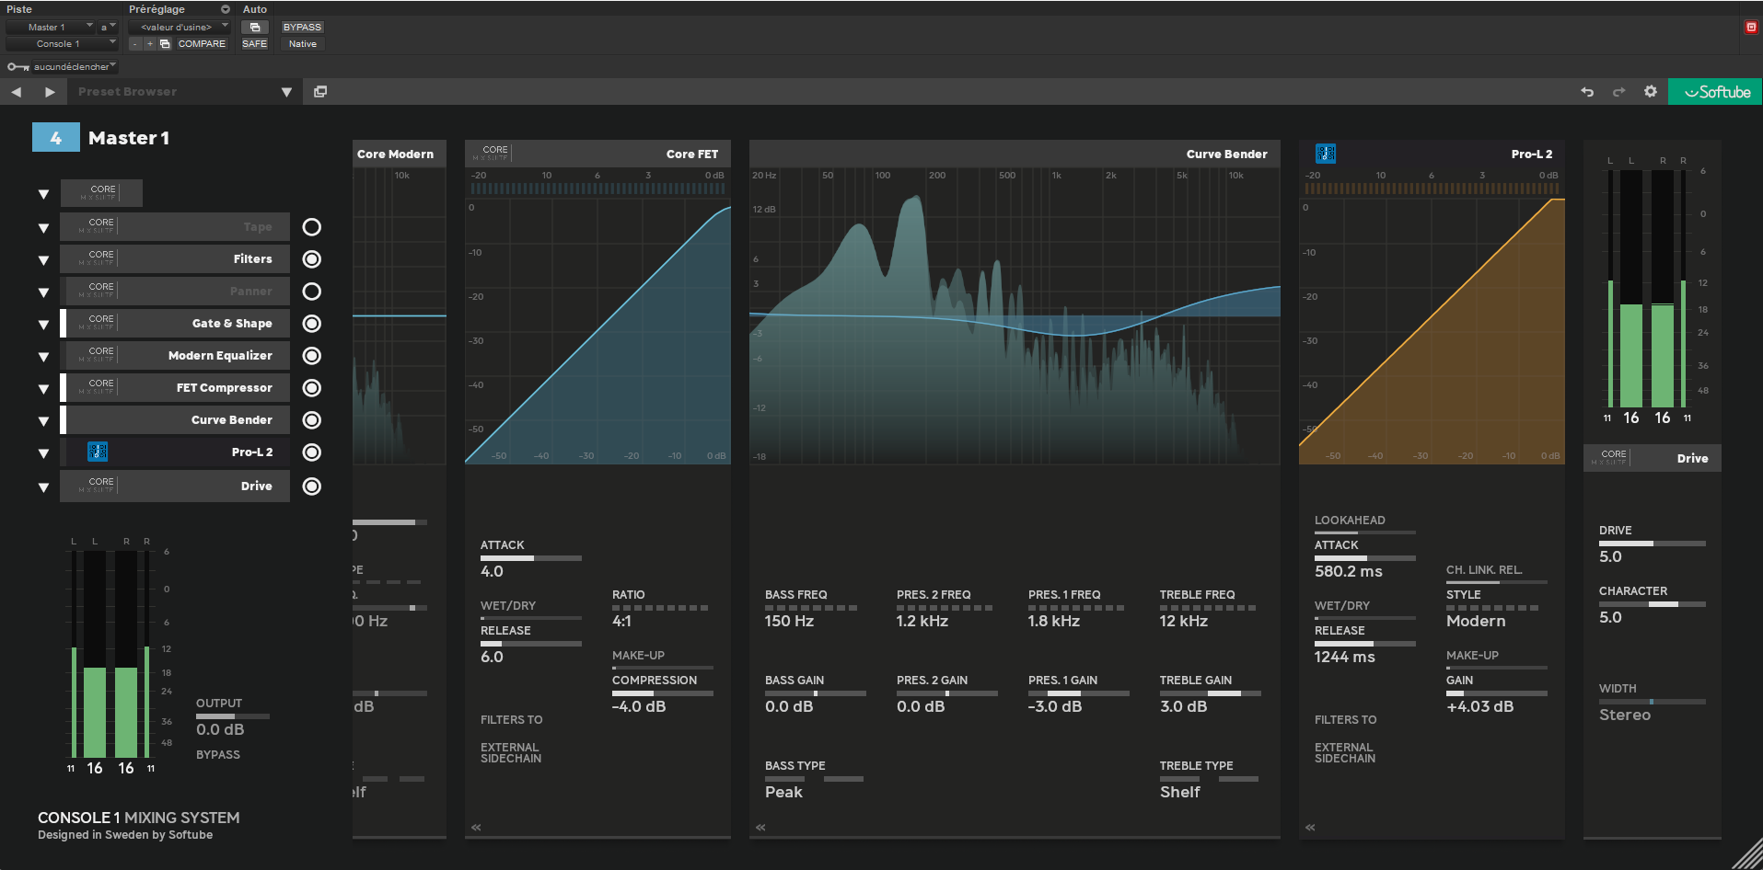Collapse the Curve Bender panel with double chevron

[x=760, y=828]
